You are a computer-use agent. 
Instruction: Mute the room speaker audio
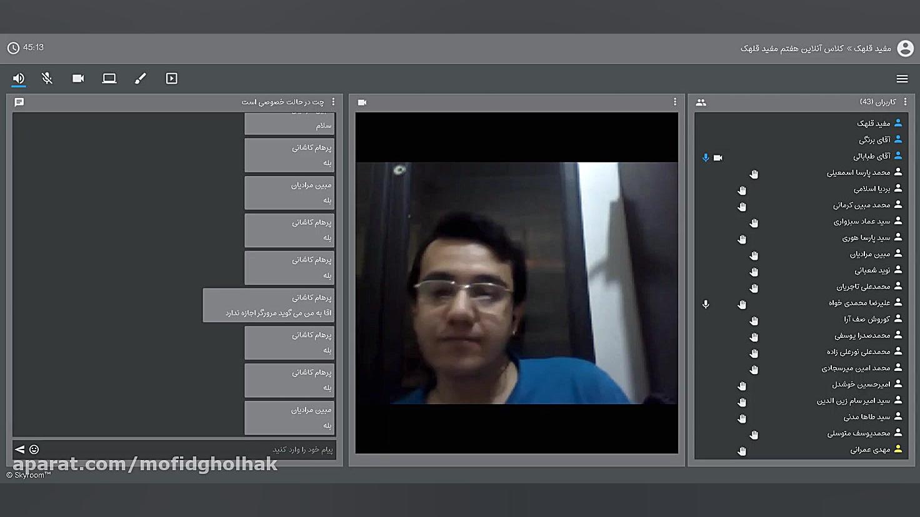pyautogui.click(x=19, y=79)
